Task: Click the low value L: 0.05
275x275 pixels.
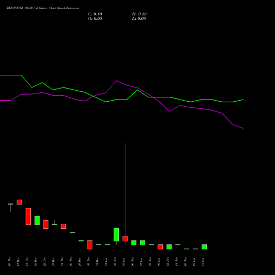Action: point(139,19)
